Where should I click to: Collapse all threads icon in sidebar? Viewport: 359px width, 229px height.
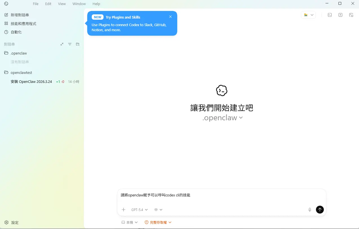[x=62, y=44]
